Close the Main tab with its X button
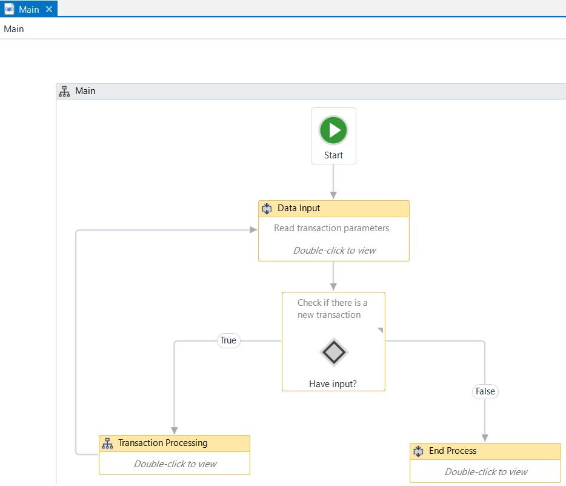 click(x=49, y=9)
